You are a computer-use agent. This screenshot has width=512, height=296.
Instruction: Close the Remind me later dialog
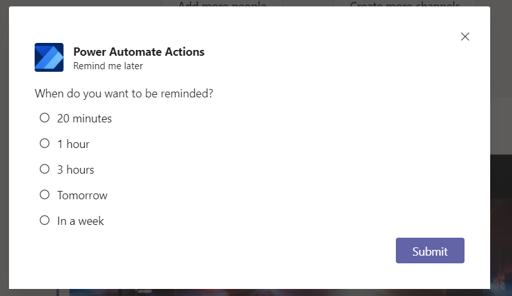pos(465,37)
